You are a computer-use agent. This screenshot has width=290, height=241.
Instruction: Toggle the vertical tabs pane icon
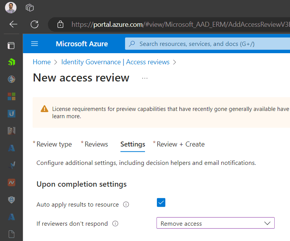click(11, 46)
